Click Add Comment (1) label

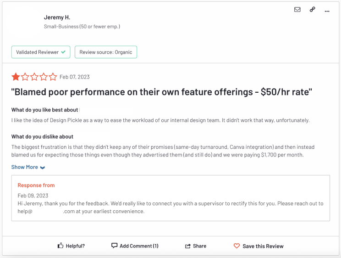click(139, 246)
